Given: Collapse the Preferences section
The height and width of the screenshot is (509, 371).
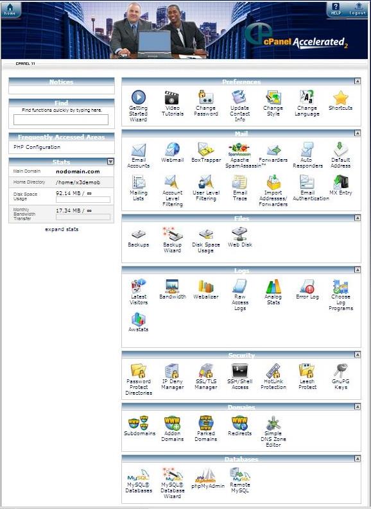Looking at the screenshot, I should (x=358, y=81).
